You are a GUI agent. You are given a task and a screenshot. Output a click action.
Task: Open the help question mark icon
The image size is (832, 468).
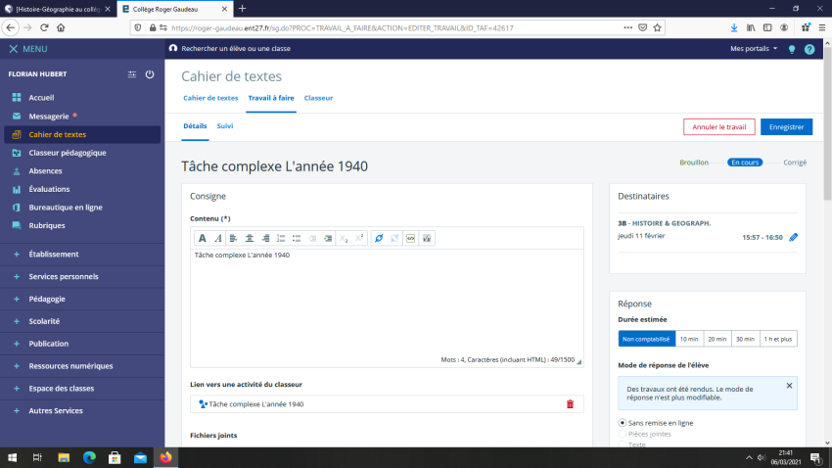(809, 49)
